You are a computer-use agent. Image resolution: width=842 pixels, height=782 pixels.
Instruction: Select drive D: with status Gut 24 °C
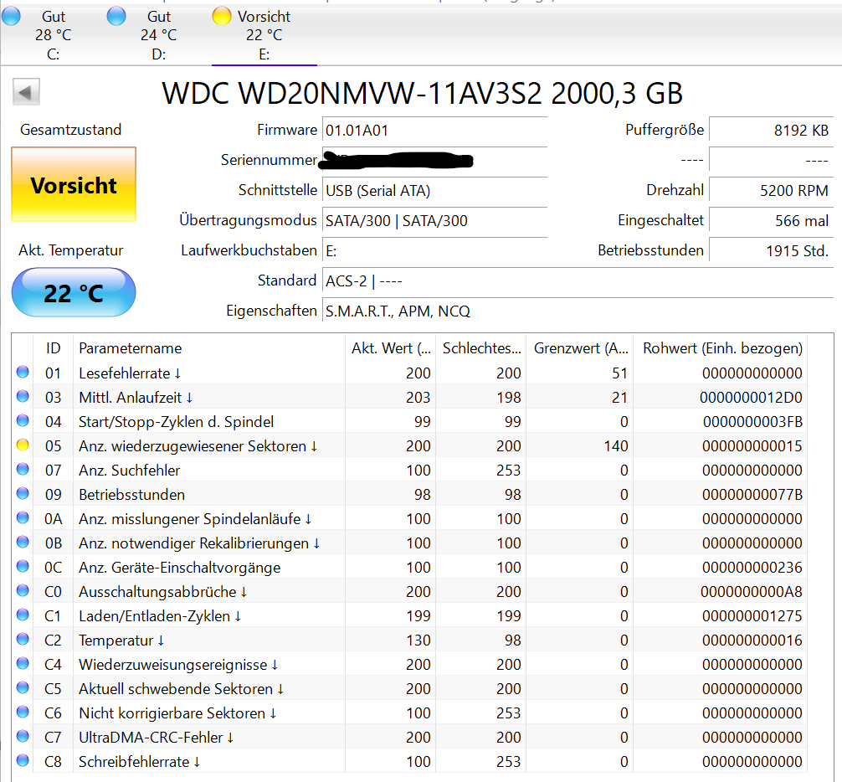pos(158,35)
